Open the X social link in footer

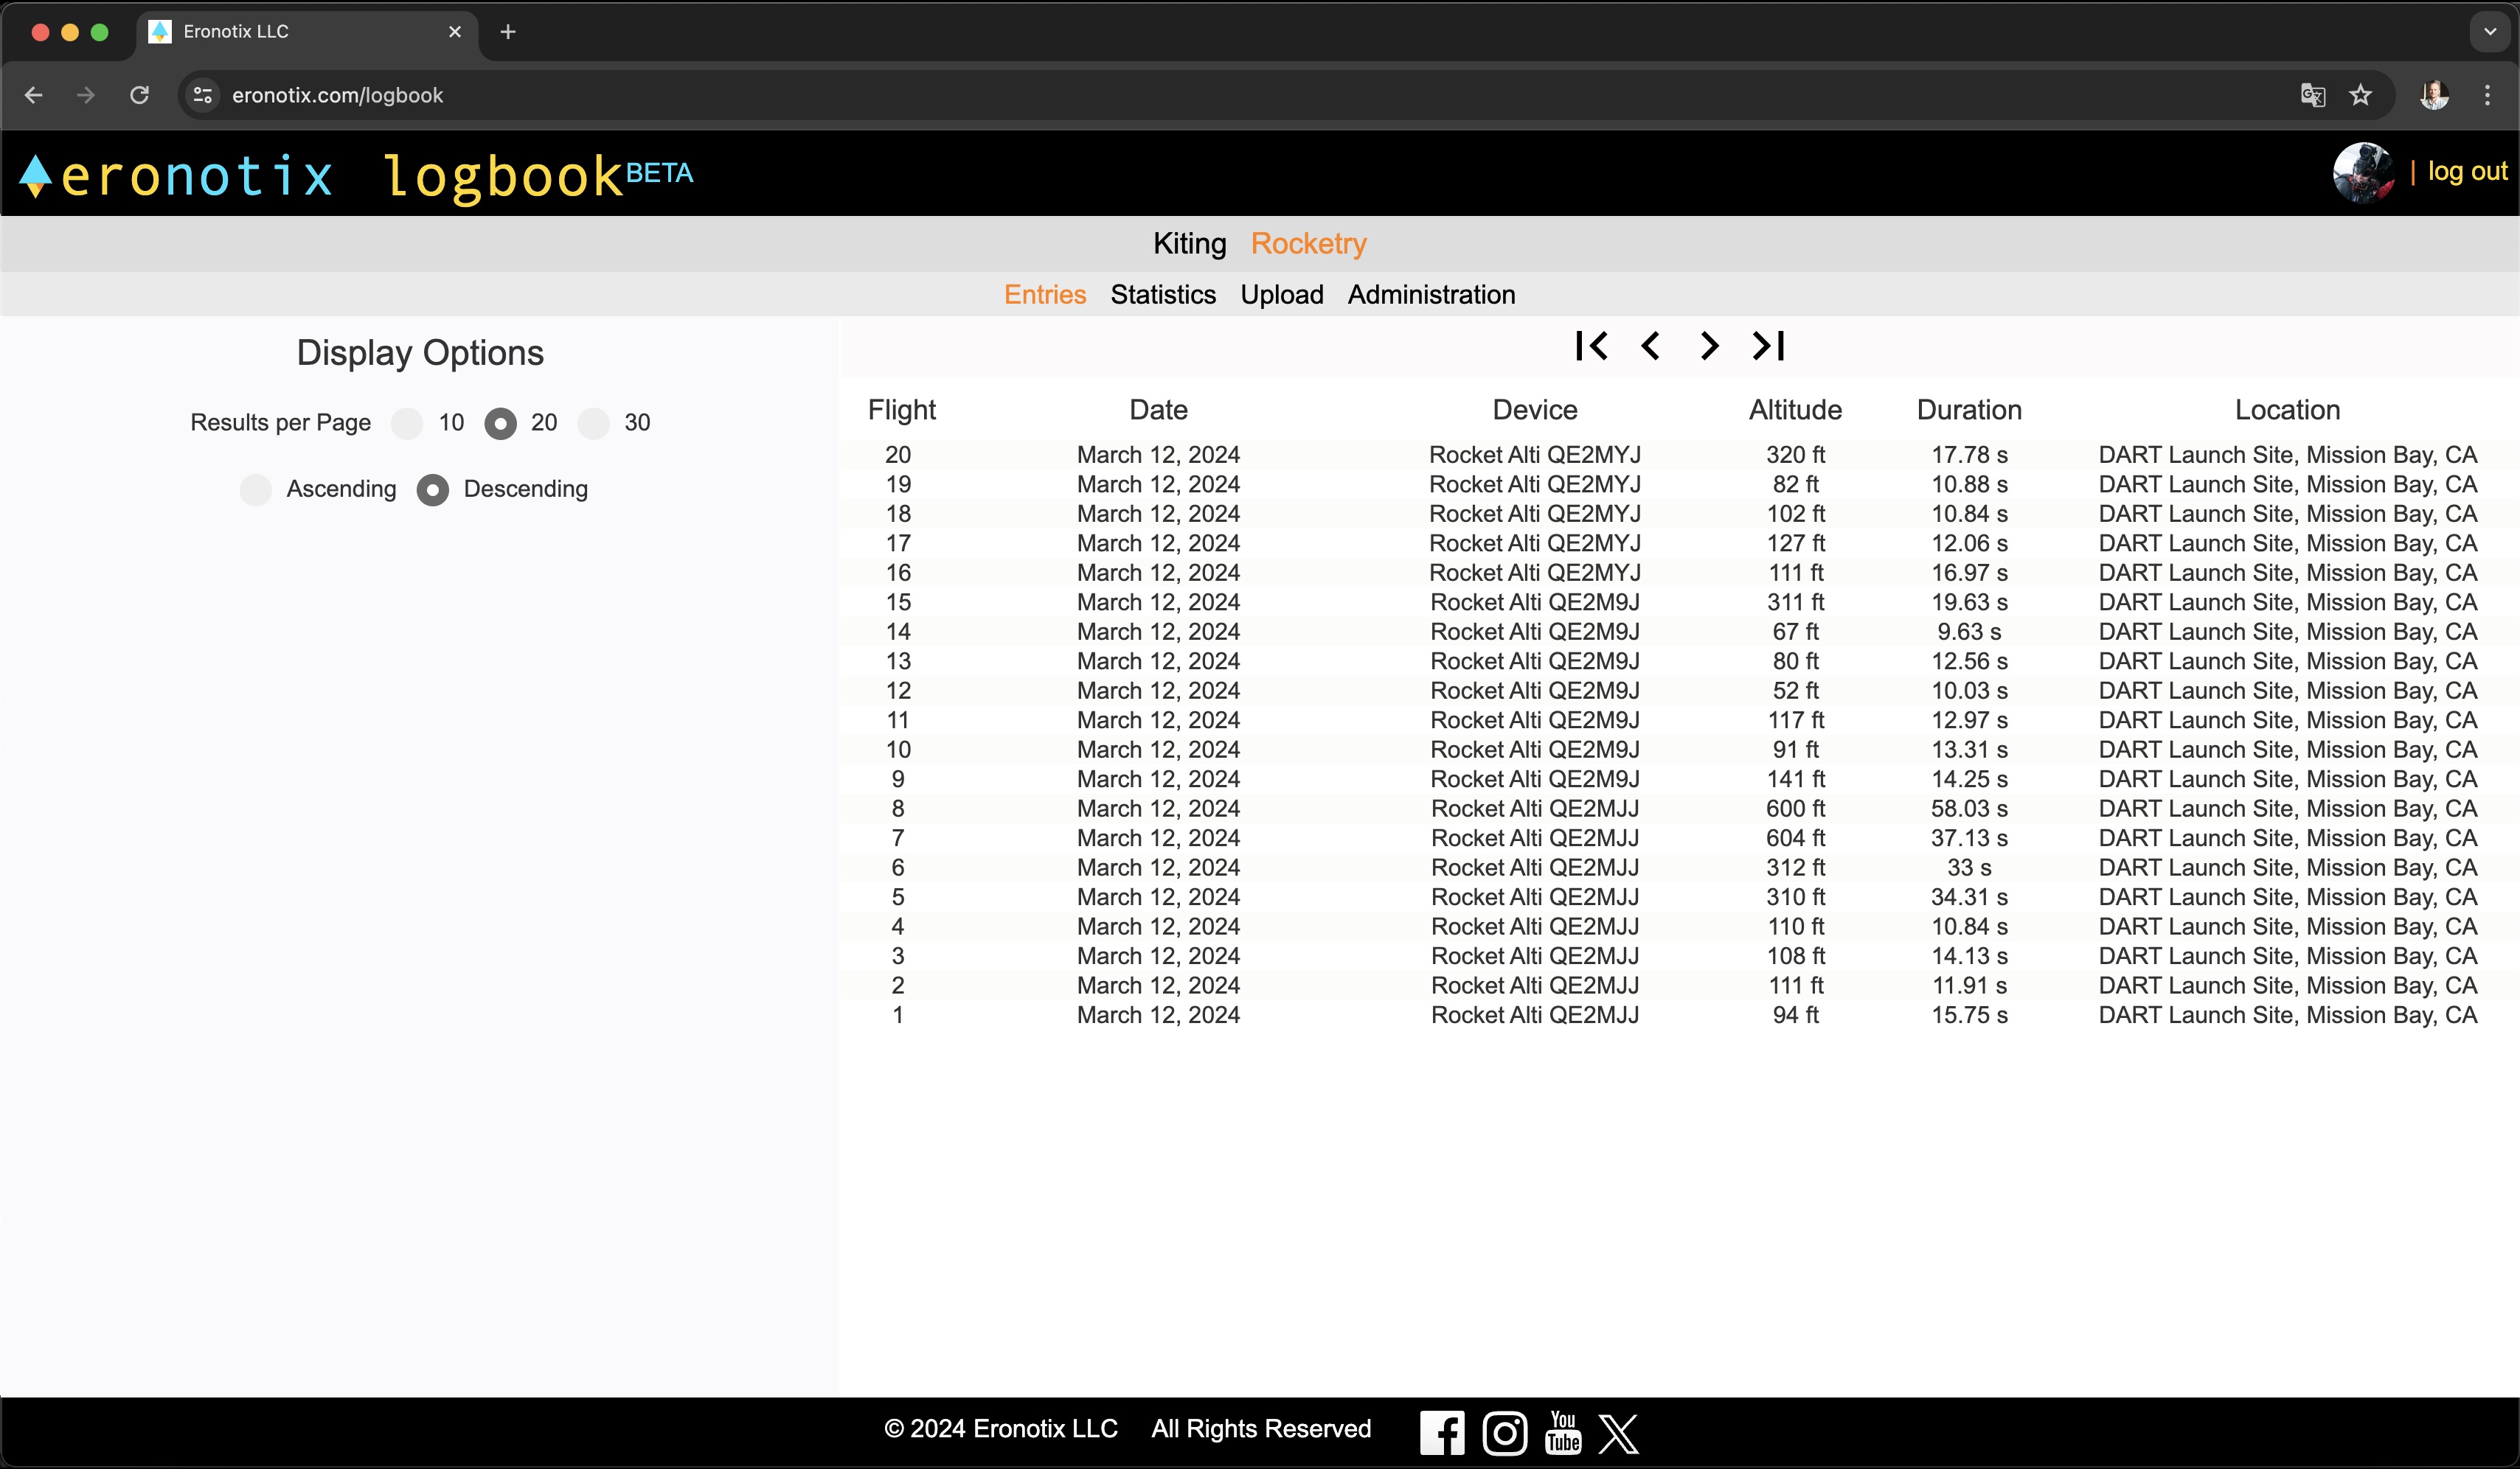1619,1432
